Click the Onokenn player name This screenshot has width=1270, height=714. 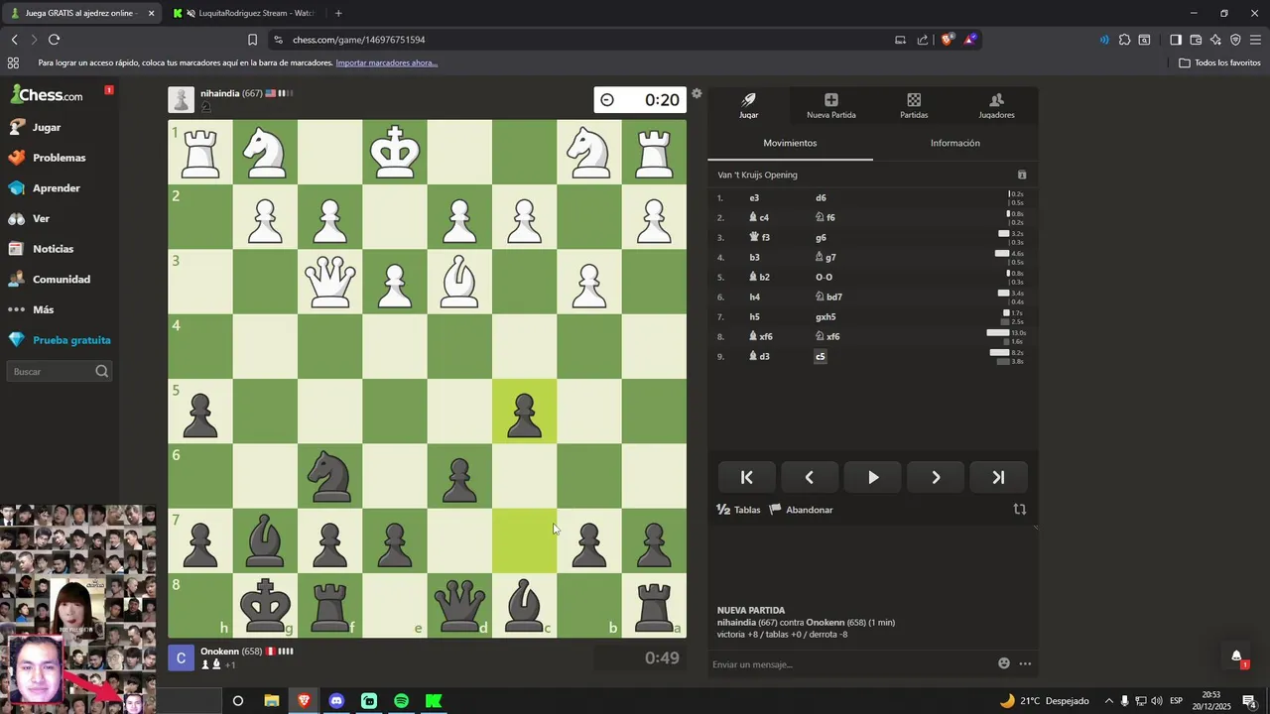point(219,652)
